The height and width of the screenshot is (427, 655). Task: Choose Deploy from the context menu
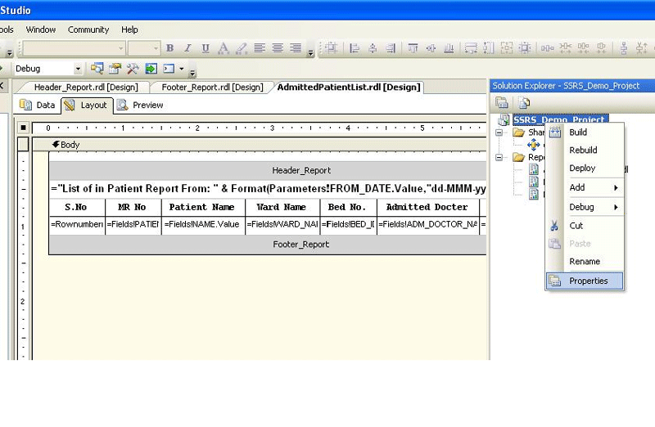coord(585,169)
